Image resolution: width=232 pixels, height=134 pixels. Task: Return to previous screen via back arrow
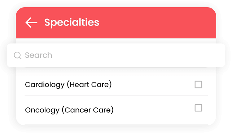pos(31,23)
